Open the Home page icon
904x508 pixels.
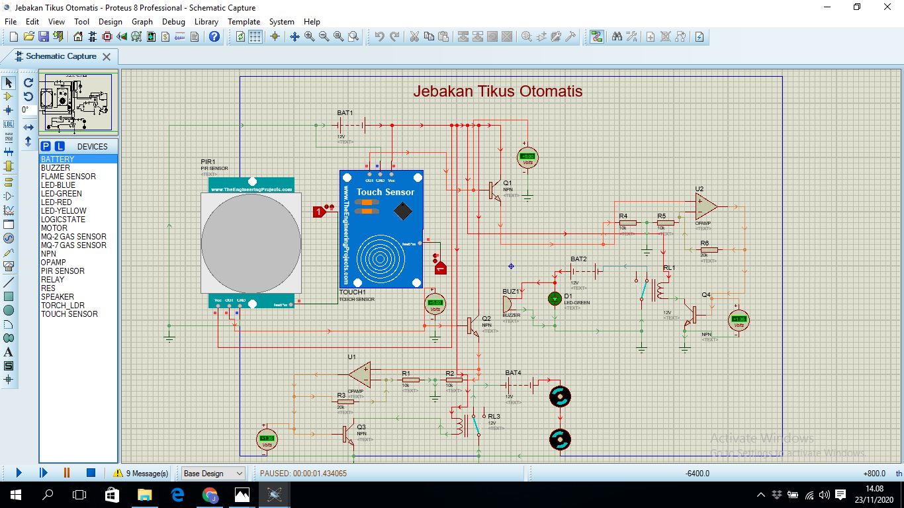[x=77, y=36]
